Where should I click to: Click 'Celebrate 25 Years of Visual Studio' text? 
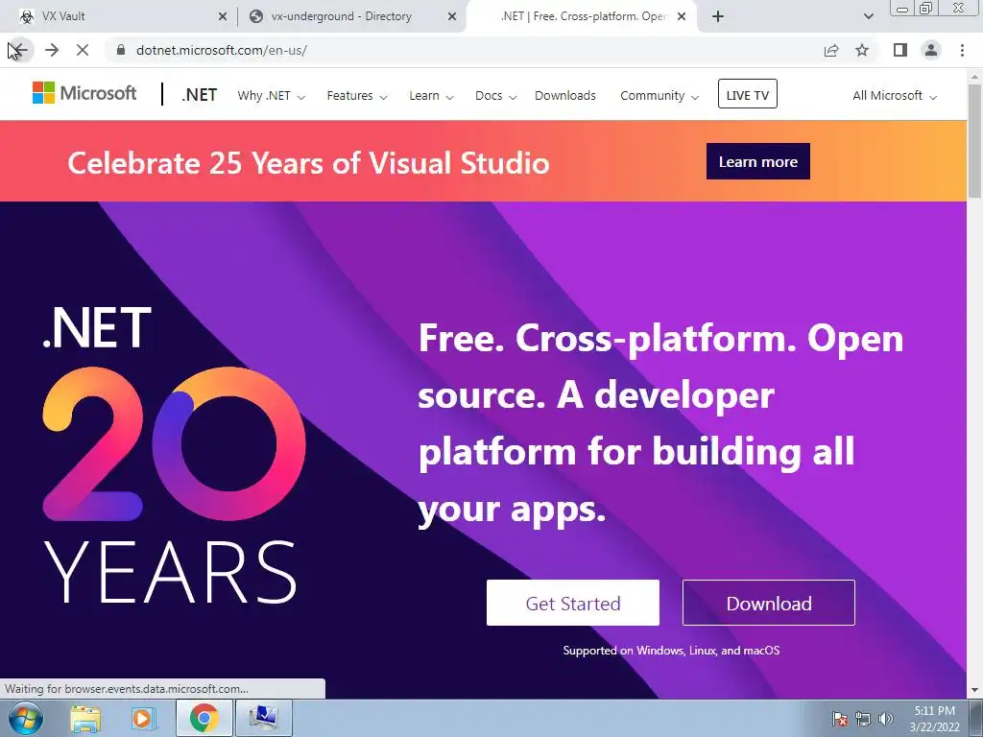coord(308,163)
